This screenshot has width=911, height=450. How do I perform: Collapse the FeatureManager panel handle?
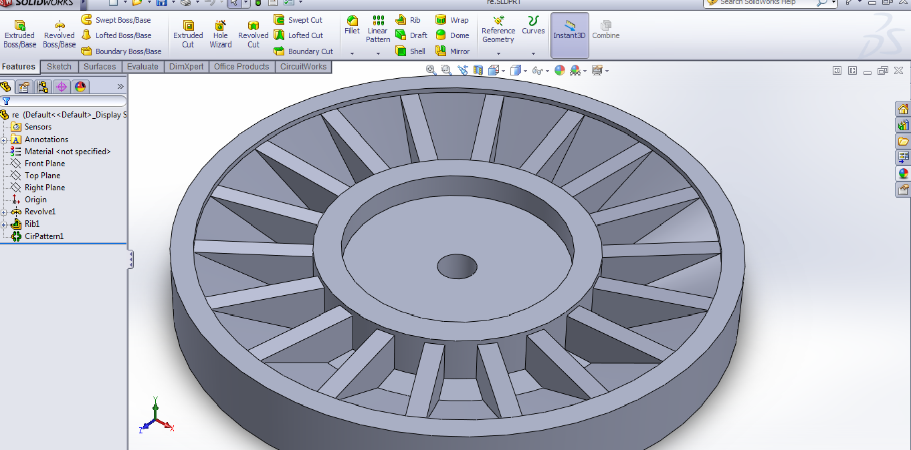[131, 259]
